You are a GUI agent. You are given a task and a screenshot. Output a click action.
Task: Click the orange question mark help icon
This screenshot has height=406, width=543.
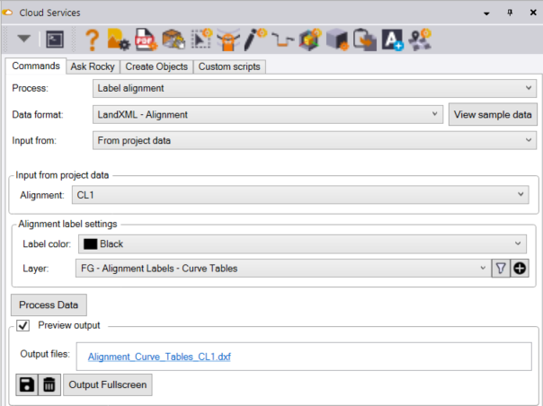coord(92,40)
